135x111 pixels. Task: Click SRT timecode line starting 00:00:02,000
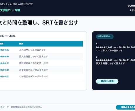[x=115, y=47]
